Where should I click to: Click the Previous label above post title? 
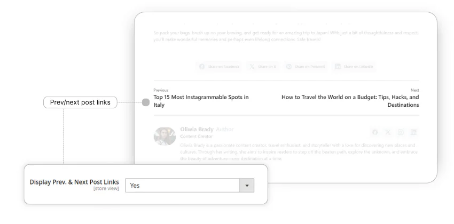pos(161,90)
